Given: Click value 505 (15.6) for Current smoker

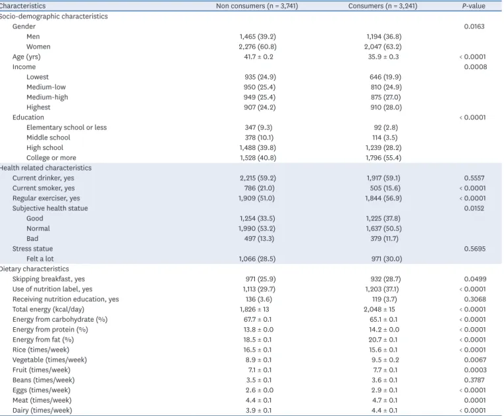Looking at the screenshot, I should pos(385,188).
